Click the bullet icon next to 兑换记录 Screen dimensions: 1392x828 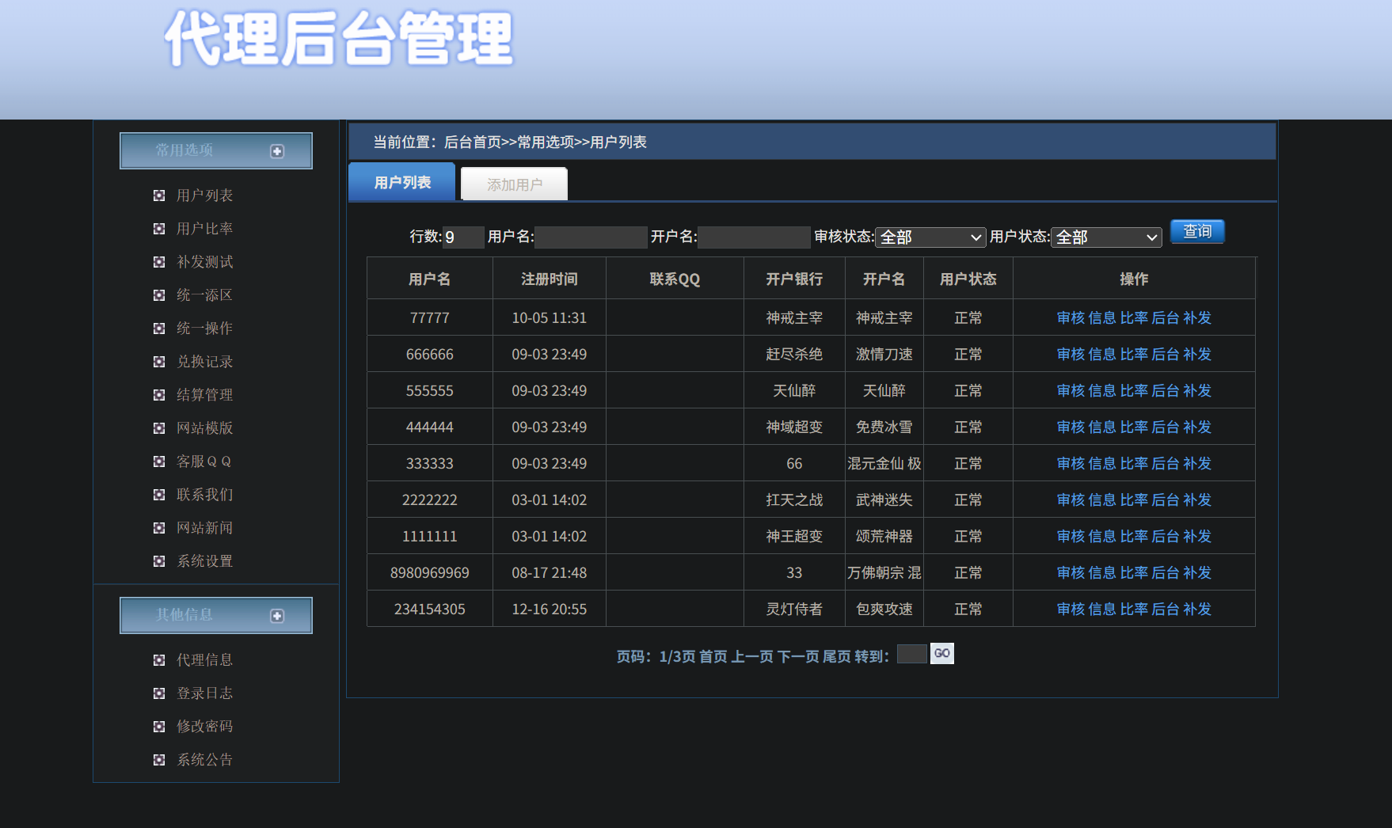coord(159,362)
